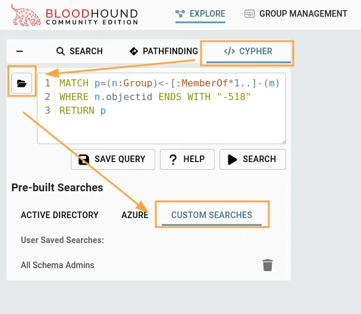
Task: Open the Custom Searches tab
Action: [212, 215]
